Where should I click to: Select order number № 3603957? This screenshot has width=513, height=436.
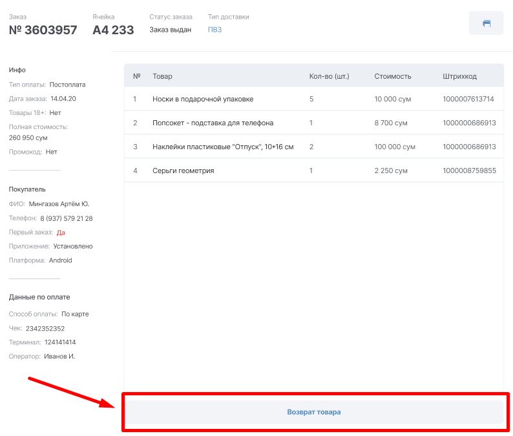[x=43, y=30]
